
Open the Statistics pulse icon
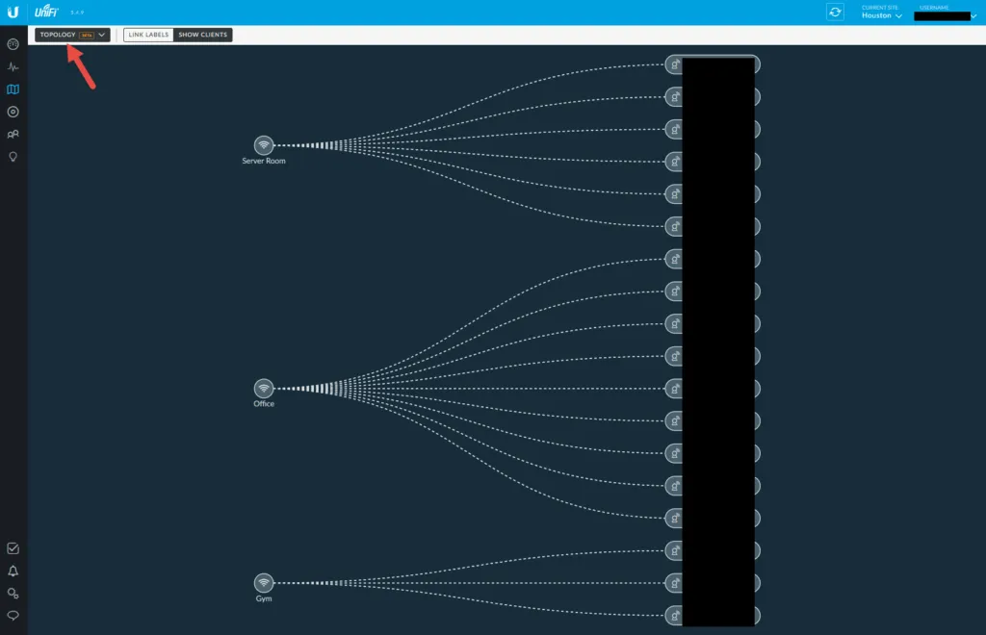pos(13,67)
